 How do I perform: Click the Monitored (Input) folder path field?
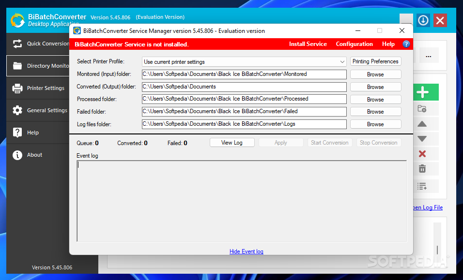click(244, 74)
